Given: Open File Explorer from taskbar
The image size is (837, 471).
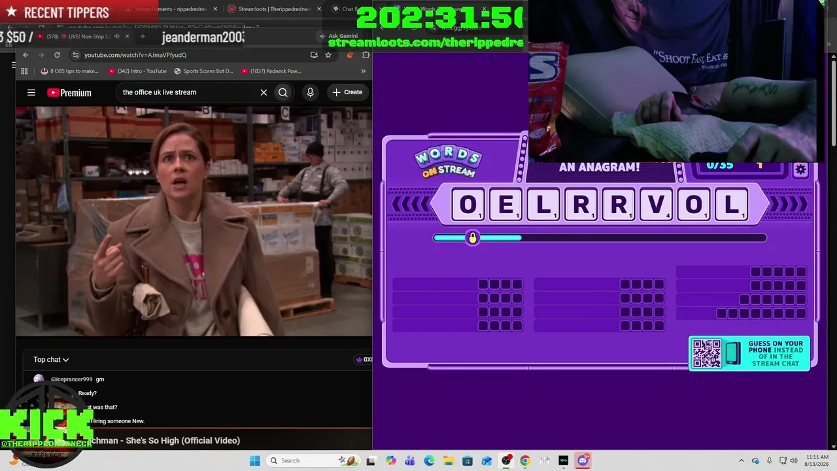Looking at the screenshot, I should 448,461.
